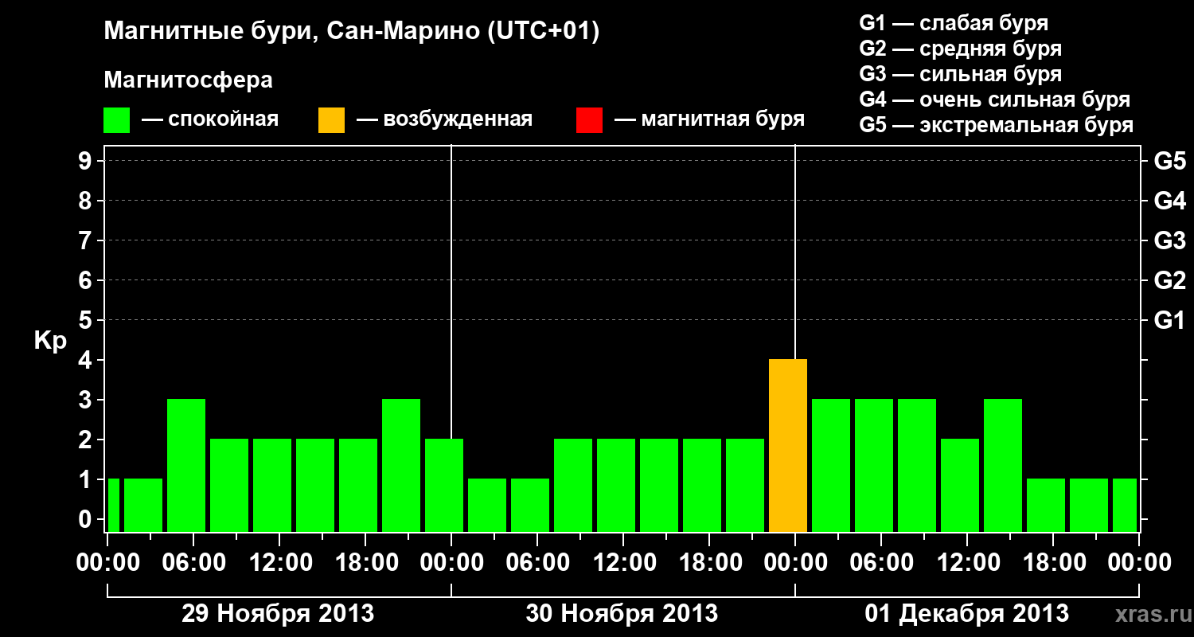Click the '30 Ноября 2013' date label
This screenshot has width=1194, height=637.
pyautogui.click(x=622, y=614)
